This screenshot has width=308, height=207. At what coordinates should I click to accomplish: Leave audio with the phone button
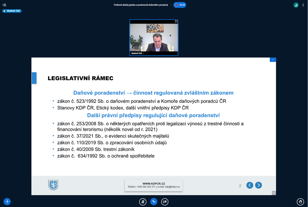(x=154, y=202)
